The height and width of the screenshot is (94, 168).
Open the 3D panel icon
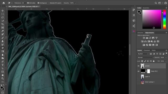134,21
